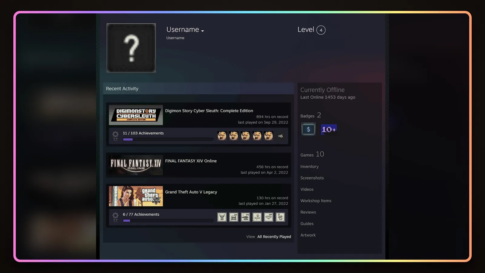Viewport: 485px width, 273px height.
Task: Open the Inventory link
Action: click(309, 167)
